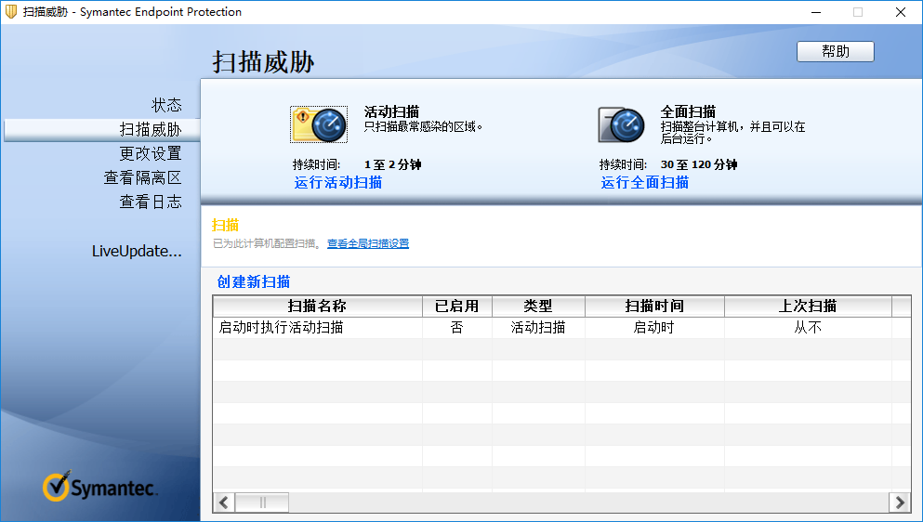Image resolution: width=923 pixels, height=522 pixels.
Task: Click the 从不 last scan cell
Action: pos(808,328)
